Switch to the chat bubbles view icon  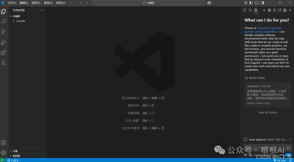[x=250, y=10]
